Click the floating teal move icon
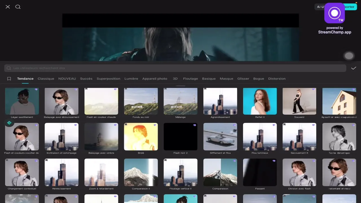 (9, 123)
